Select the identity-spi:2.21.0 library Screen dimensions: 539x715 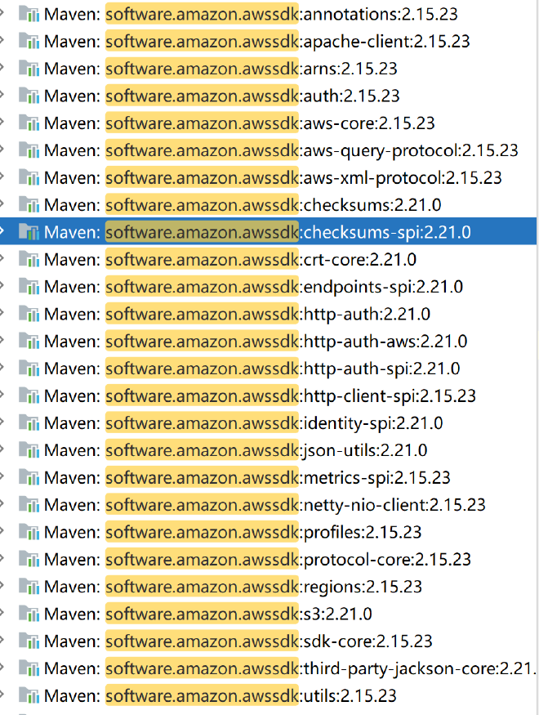[372, 423]
